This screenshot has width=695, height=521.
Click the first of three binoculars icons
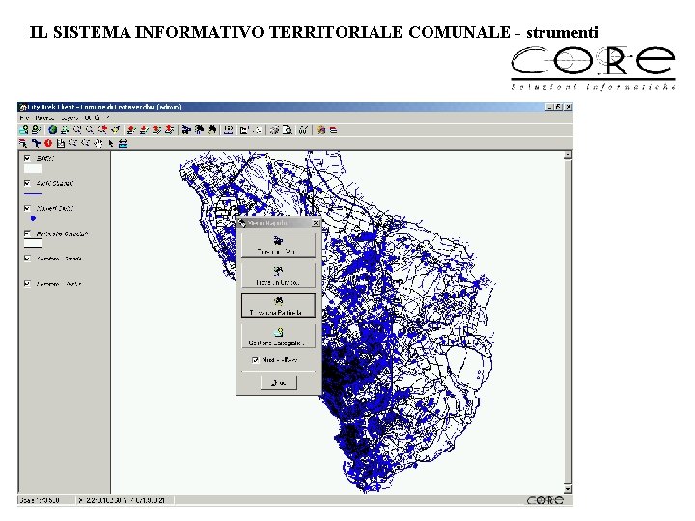186,130
